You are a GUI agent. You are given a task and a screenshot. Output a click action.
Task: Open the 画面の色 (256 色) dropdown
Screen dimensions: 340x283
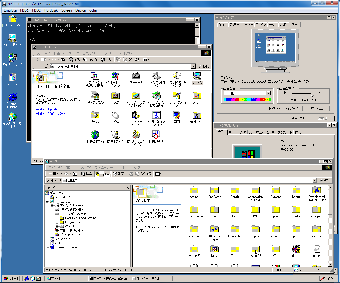coord(268,93)
